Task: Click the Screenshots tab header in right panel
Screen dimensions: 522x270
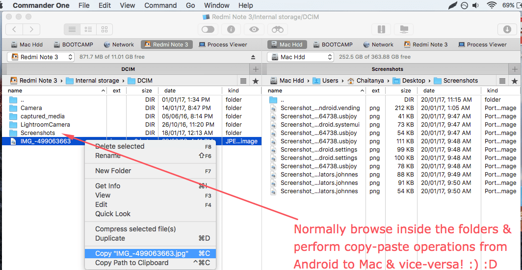Action: [387, 69]
